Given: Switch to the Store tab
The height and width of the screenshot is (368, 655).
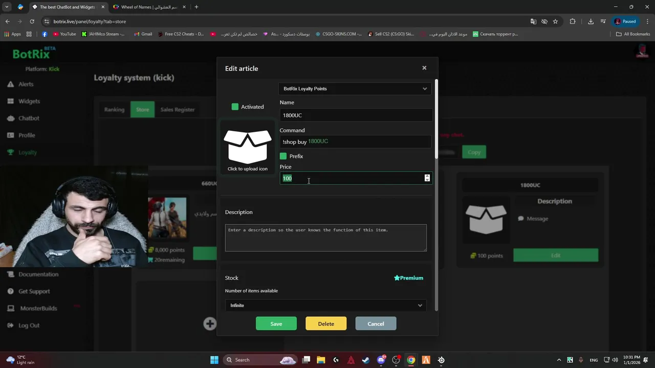Looking at the screenshot, I should coord(142,109).
